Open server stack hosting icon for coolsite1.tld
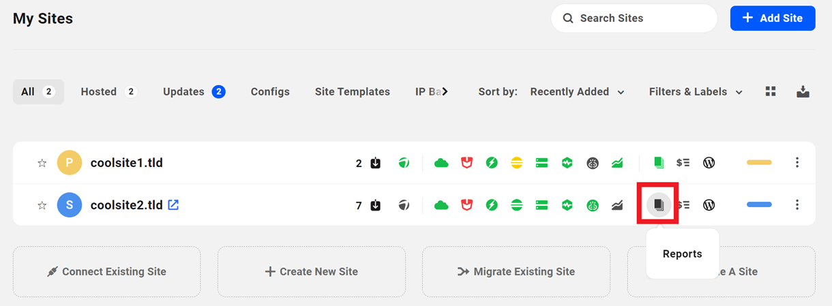The width and height of the screenshot is (832, 306). [x=542, y=163]
